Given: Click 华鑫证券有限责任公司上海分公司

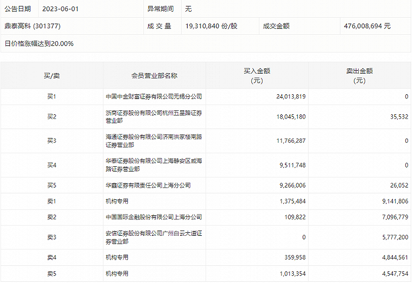Looking at the screenshot, I should (x=148, y=185).
